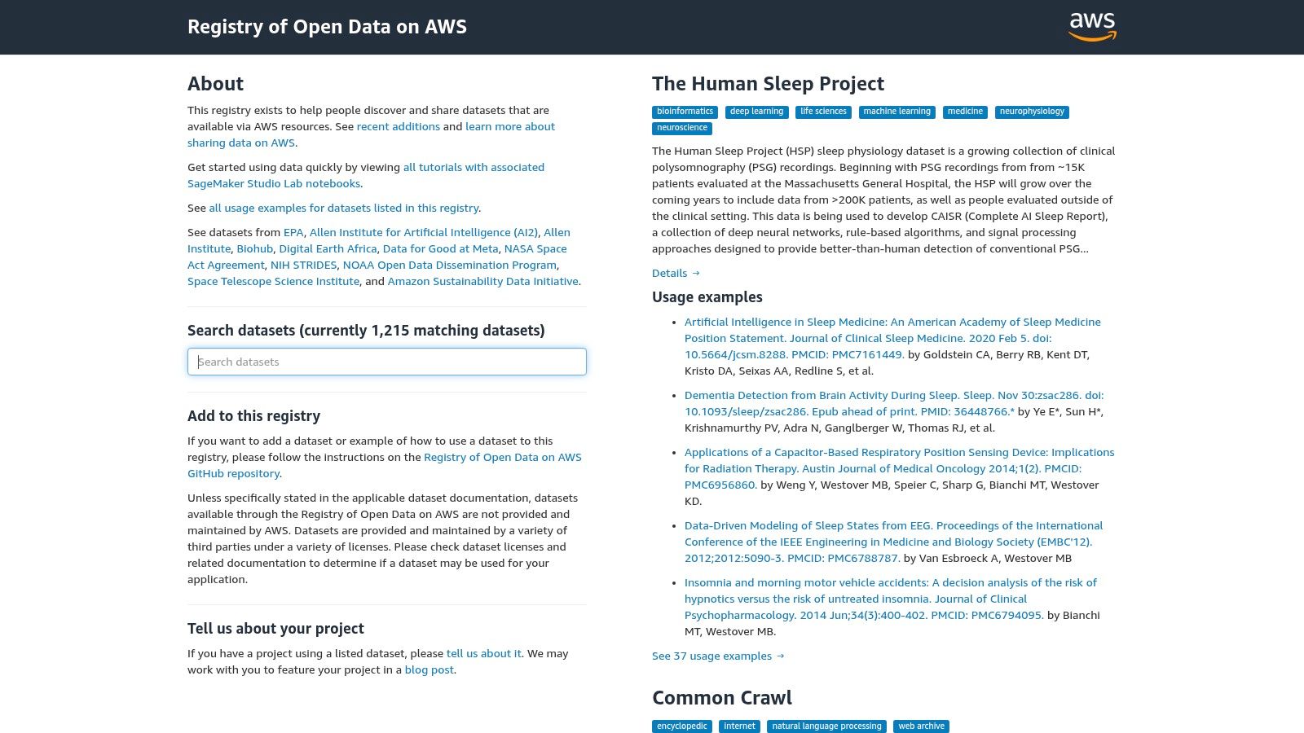Open Details for The Human Sleep Project
The image size is (1304, 733).
click(676, 273)
